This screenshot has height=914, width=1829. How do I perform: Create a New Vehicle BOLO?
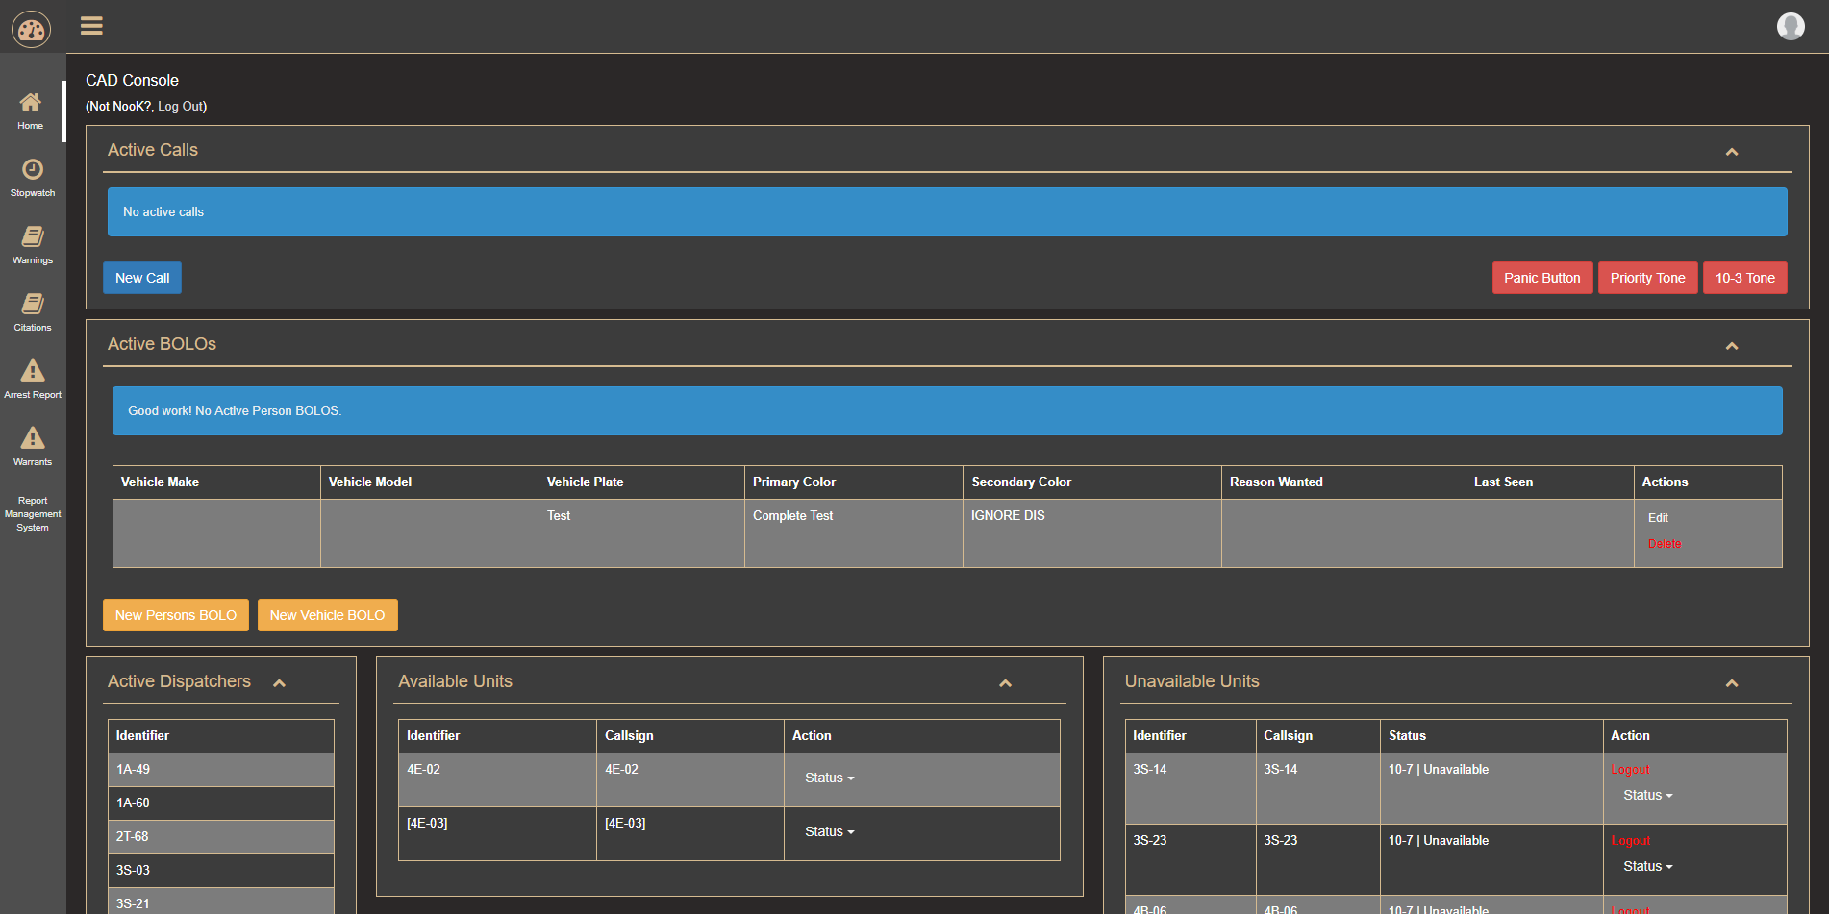pos(327,615)
